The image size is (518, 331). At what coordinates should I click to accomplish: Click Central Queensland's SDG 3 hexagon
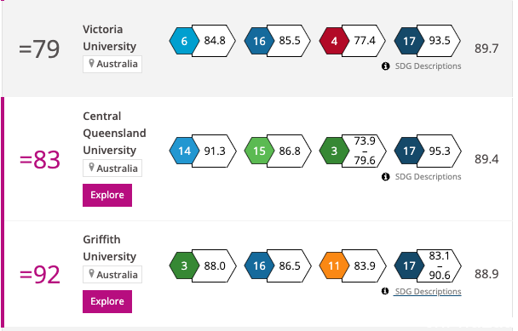click(334, 151)
